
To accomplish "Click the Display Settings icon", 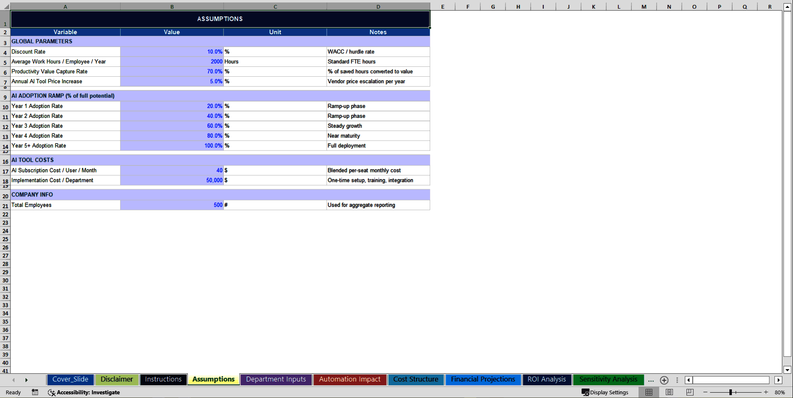I will (x=585, y=392).
